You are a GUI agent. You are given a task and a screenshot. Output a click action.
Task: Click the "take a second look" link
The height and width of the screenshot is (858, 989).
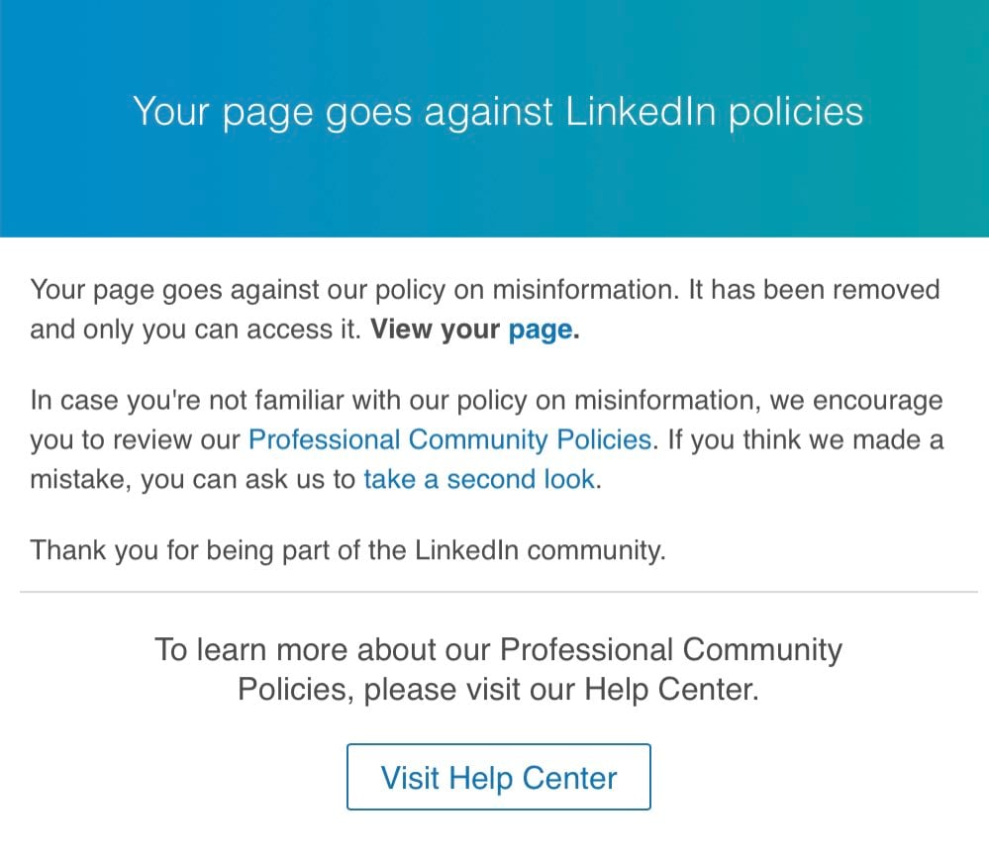479,479
